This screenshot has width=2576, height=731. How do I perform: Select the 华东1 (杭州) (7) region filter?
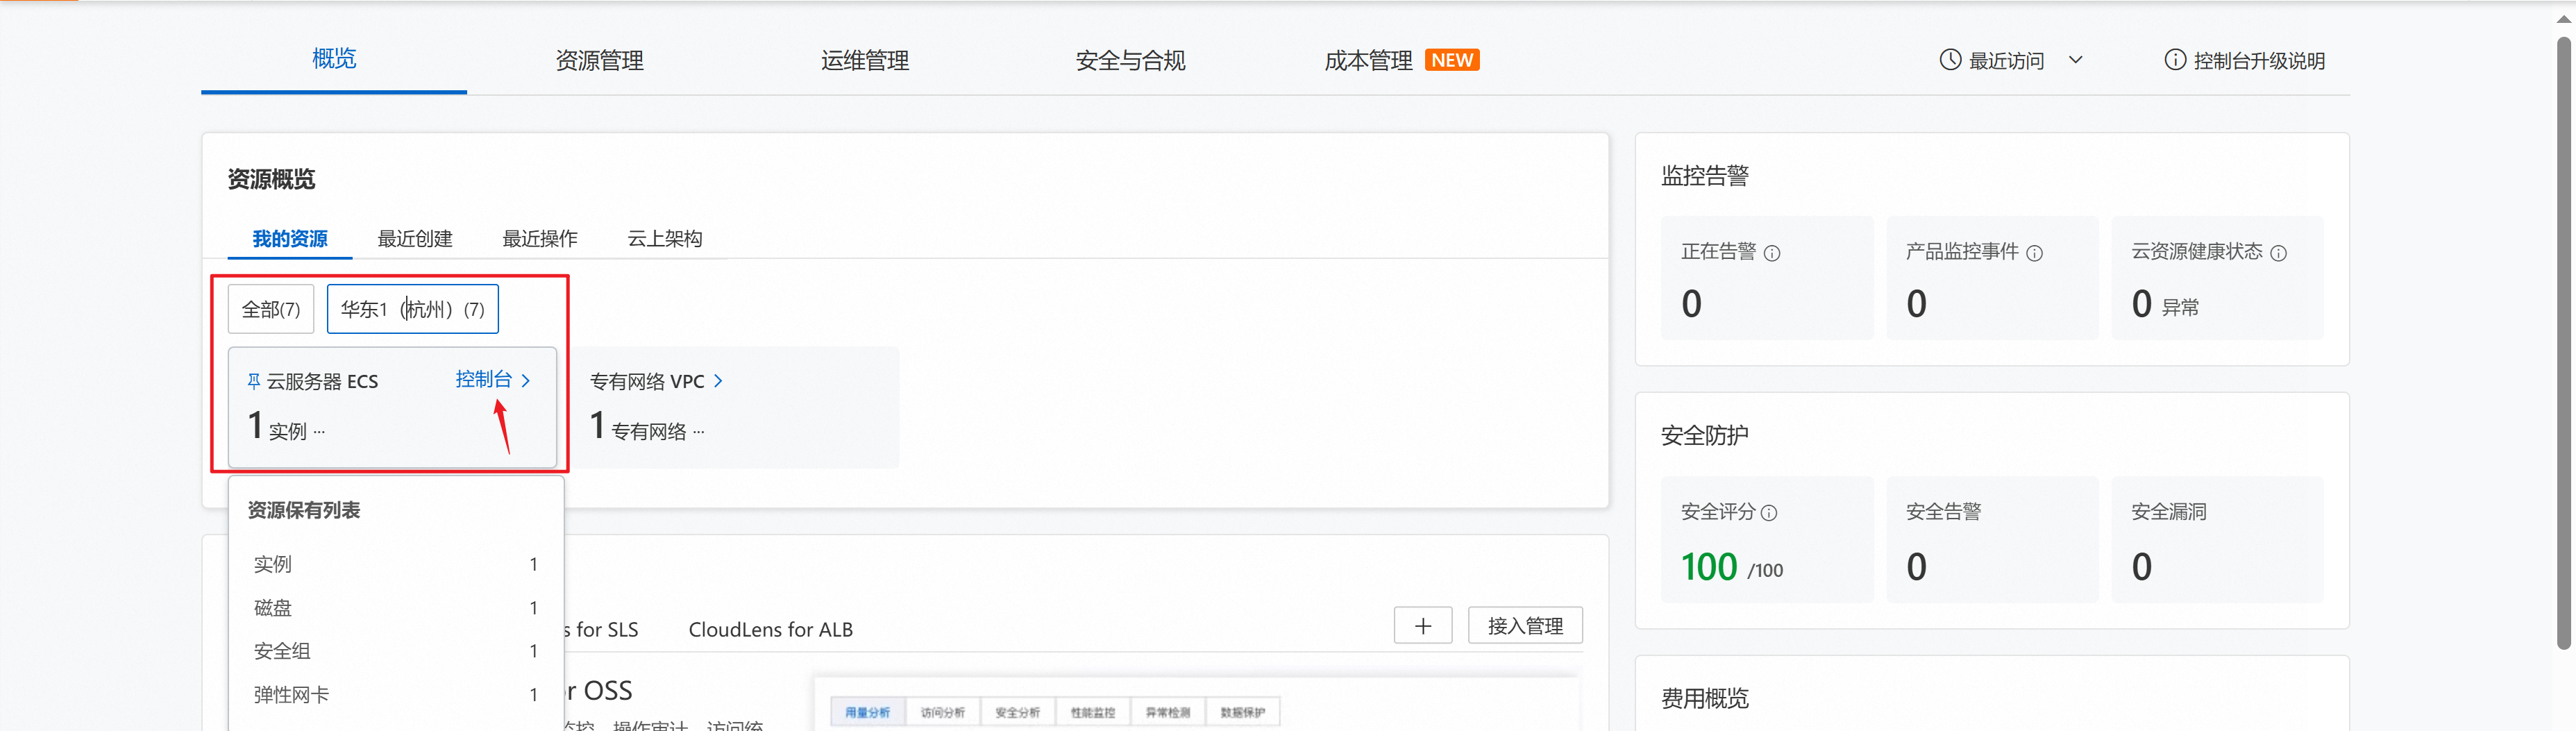point(412,309)
